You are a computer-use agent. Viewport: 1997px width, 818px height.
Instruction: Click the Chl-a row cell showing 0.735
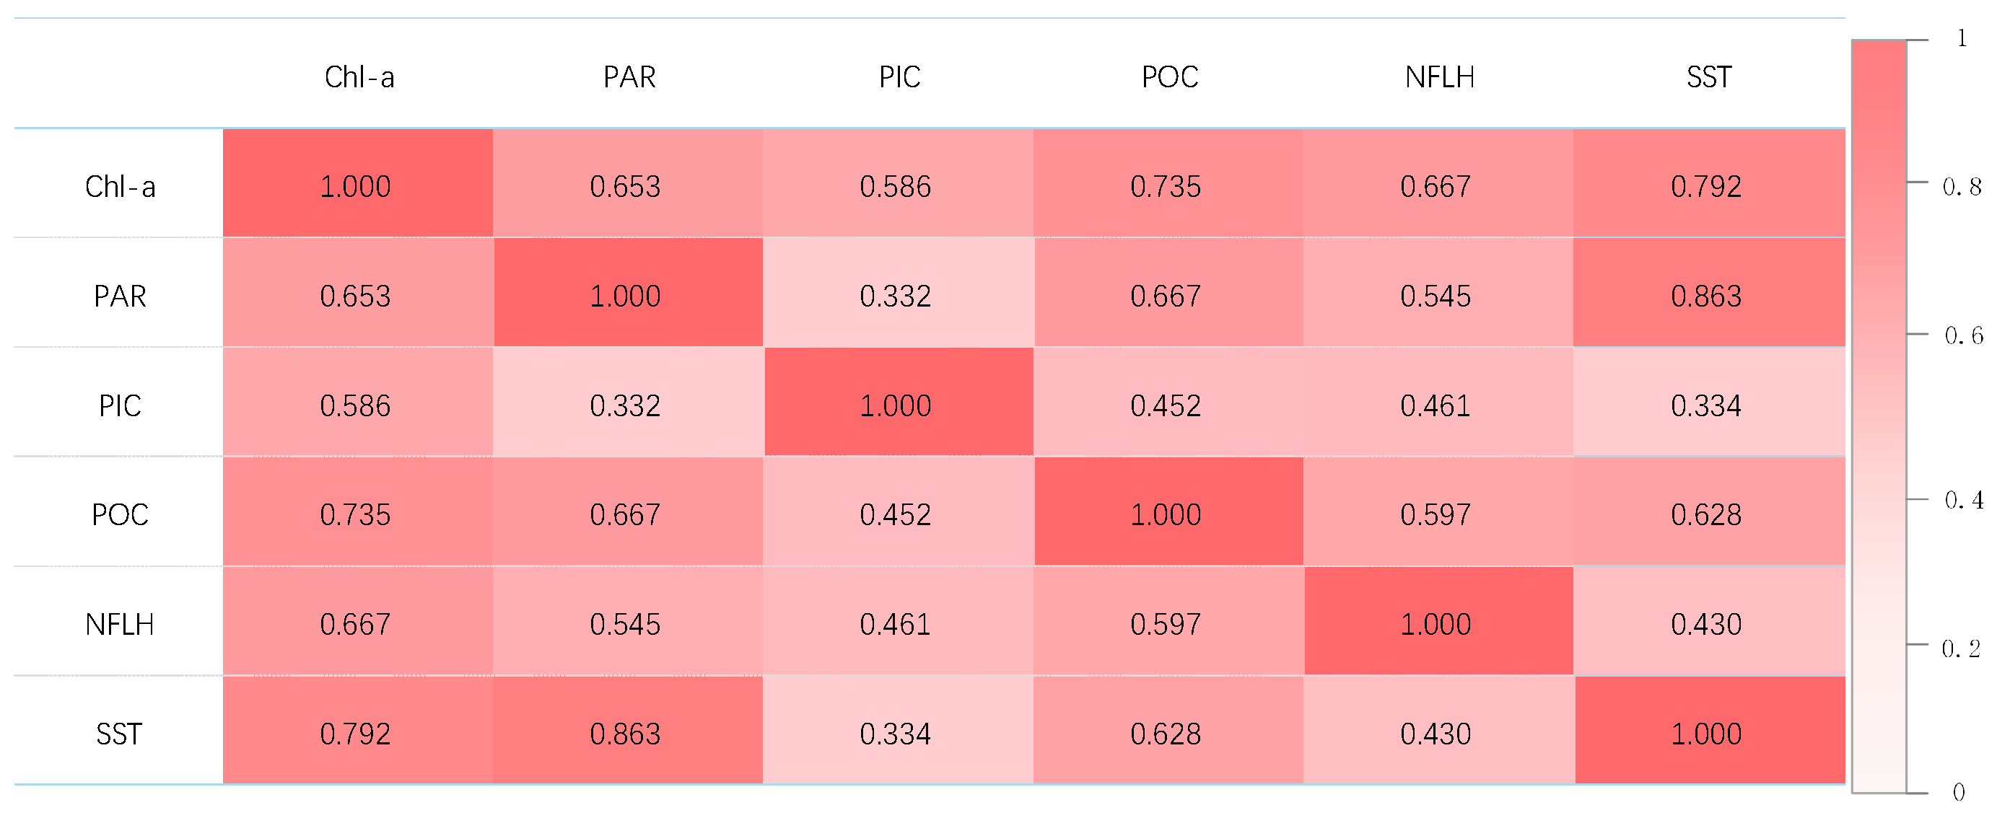(x=1165, y=186)
